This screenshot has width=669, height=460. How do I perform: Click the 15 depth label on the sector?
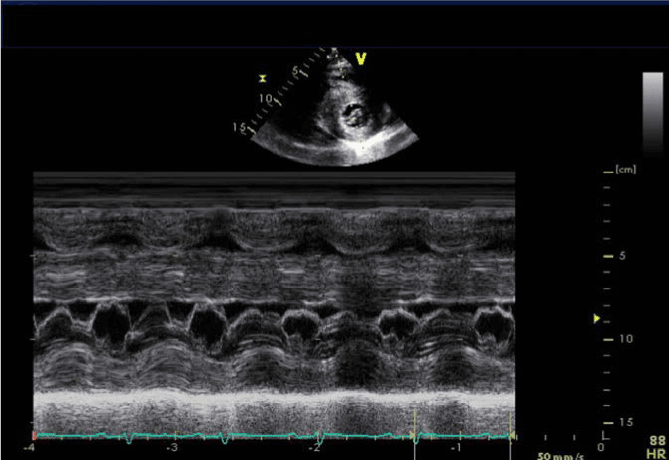[x=239, y=128]
